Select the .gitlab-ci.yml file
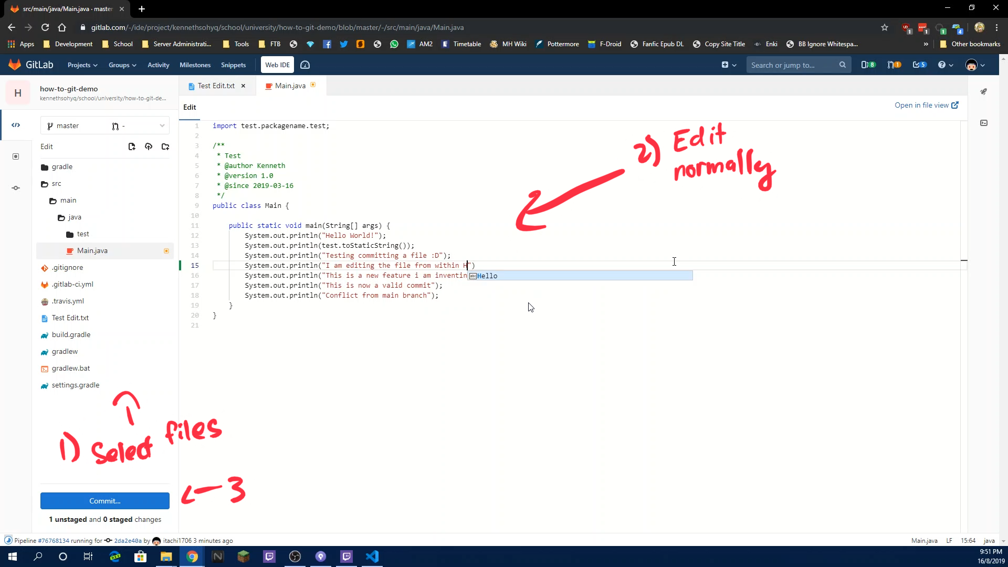The image size is (1008, 567). coord(72,284)
